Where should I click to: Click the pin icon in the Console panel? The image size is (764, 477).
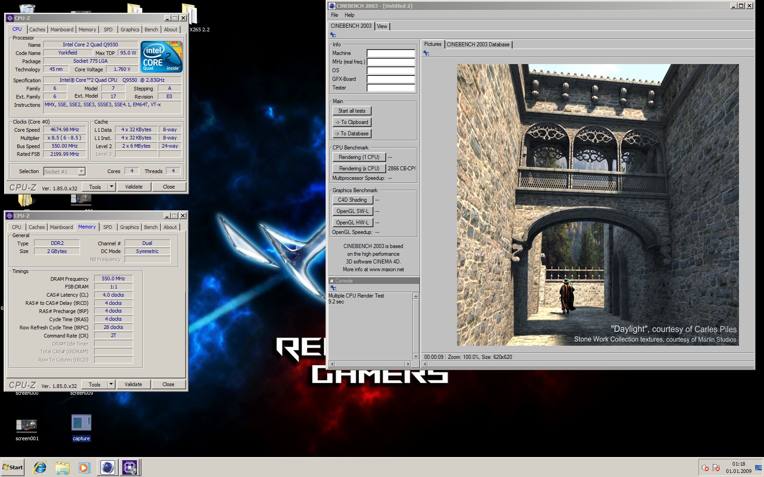click(333, 288)
